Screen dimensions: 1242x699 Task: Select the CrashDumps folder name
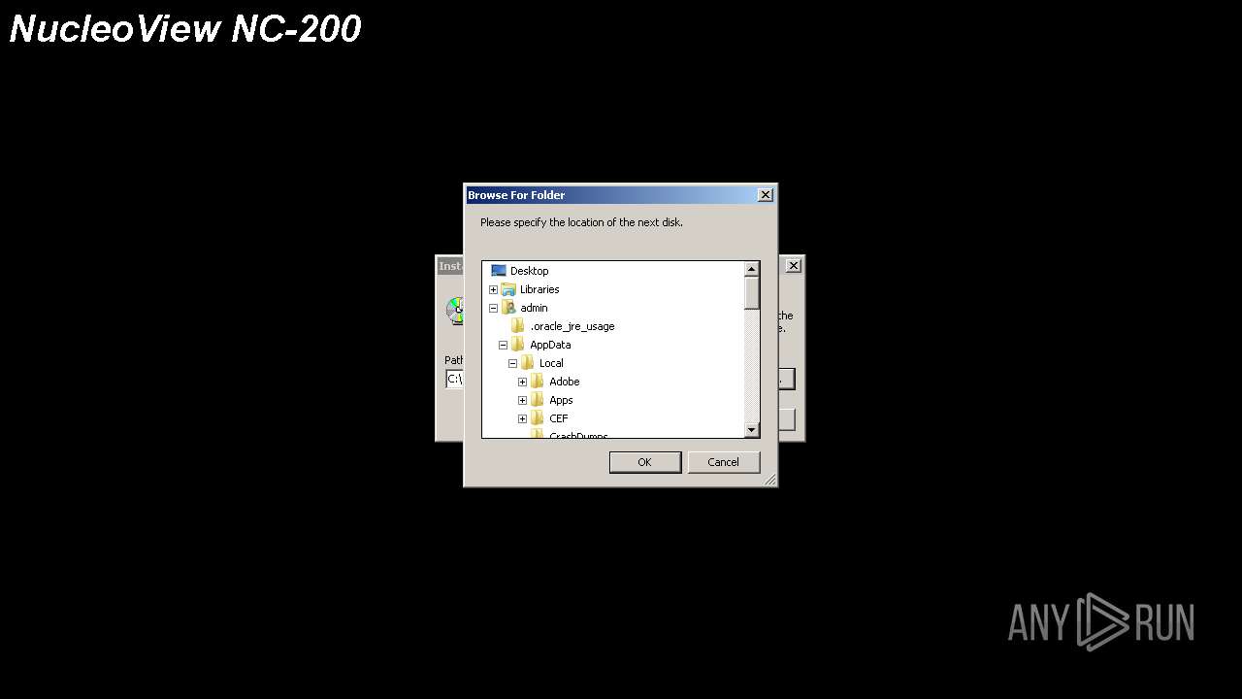click(578, 435)
